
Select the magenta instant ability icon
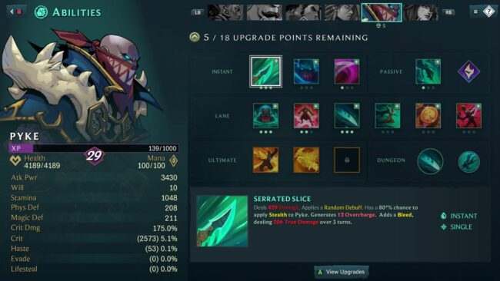click(347, 71)
